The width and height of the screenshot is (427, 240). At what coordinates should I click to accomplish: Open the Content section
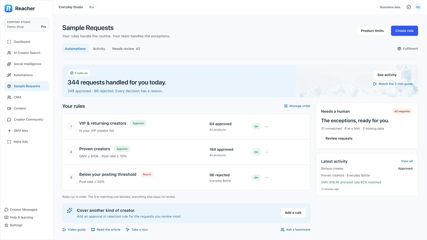pos(27,109)
